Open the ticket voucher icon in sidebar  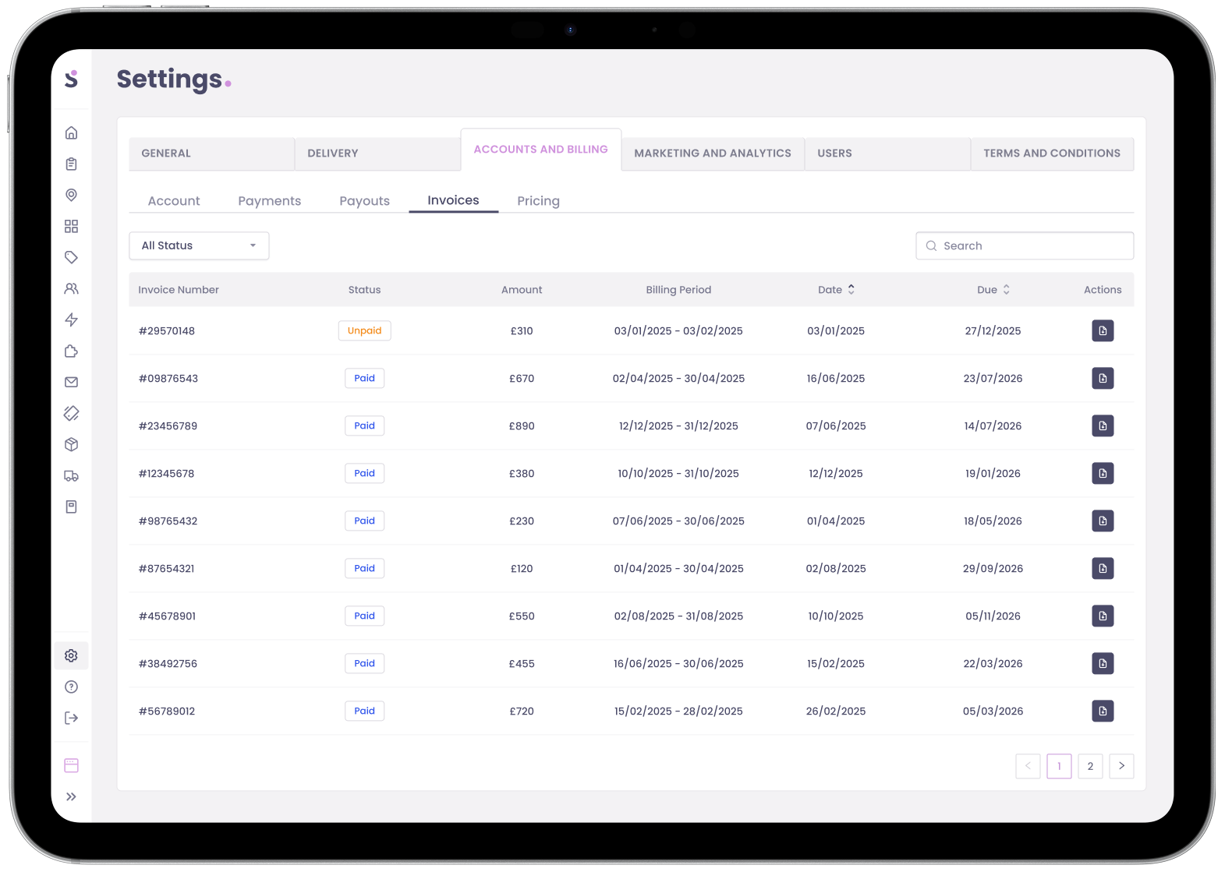pos(71,413)
